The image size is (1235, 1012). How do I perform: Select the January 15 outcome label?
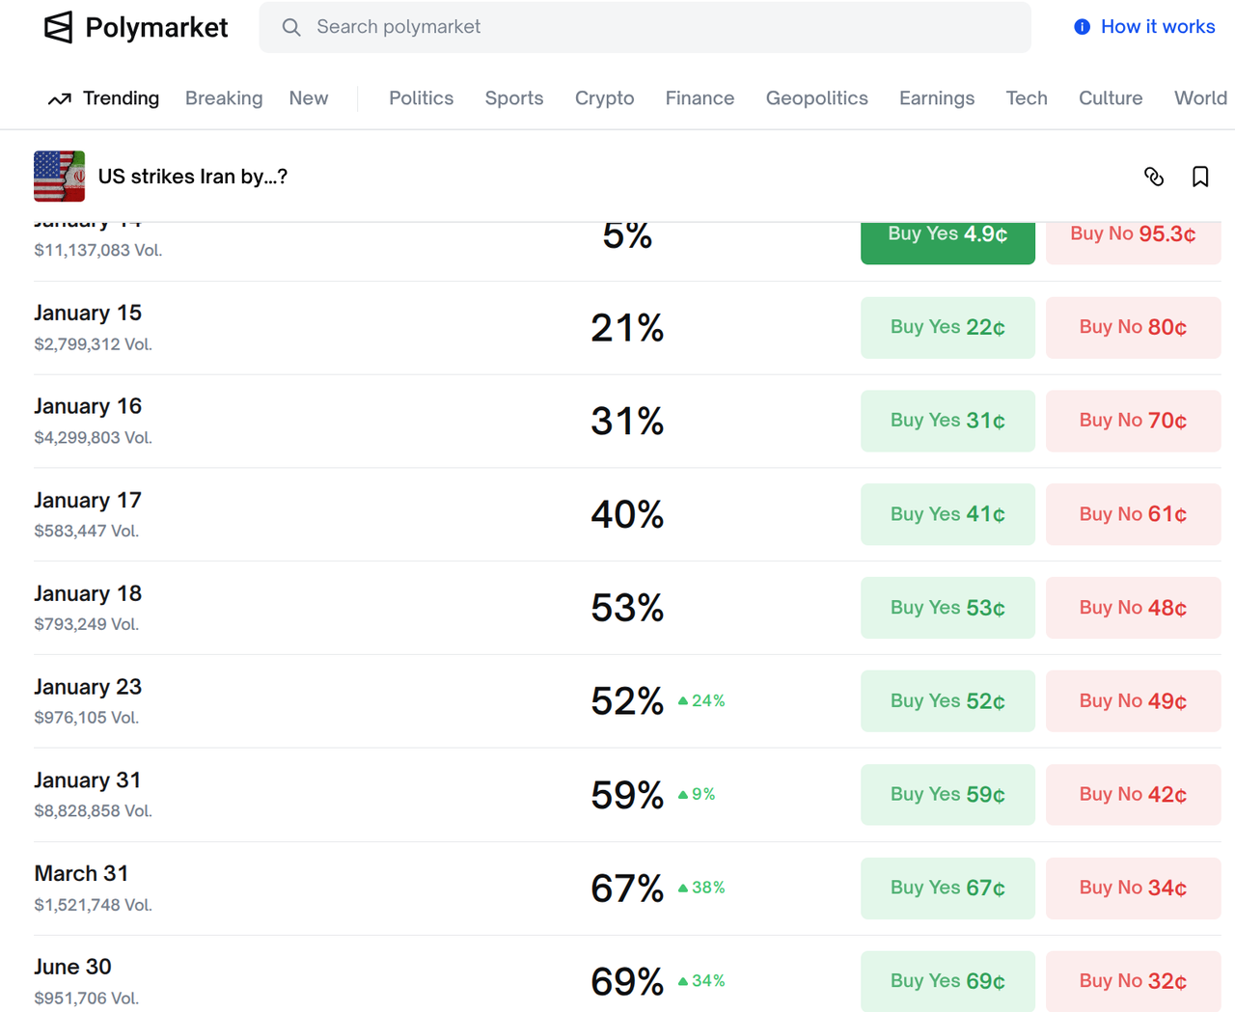click(x=88, y=313)
